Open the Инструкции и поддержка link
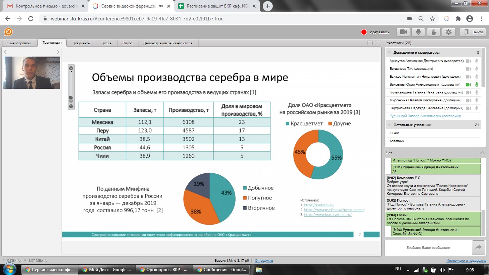This screenshot has width=489, height=275. click(x=466, y=261)
